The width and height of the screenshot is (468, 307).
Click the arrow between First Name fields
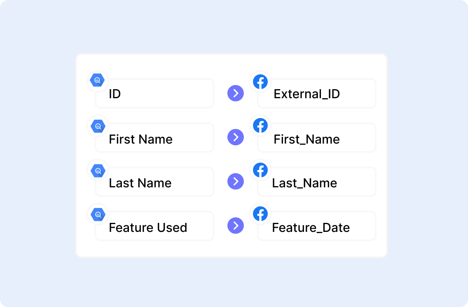[236, 137]
